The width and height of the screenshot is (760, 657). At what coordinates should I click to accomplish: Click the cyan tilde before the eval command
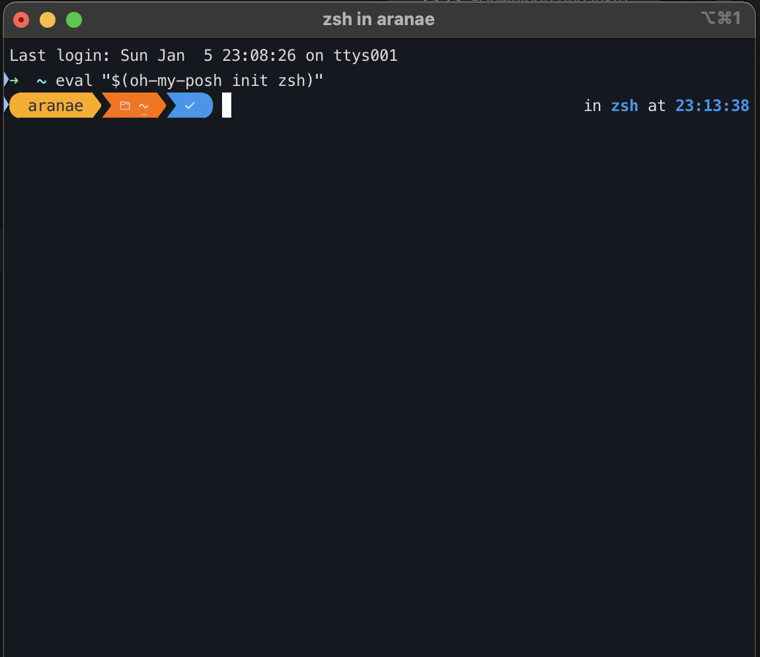[42, 81]
